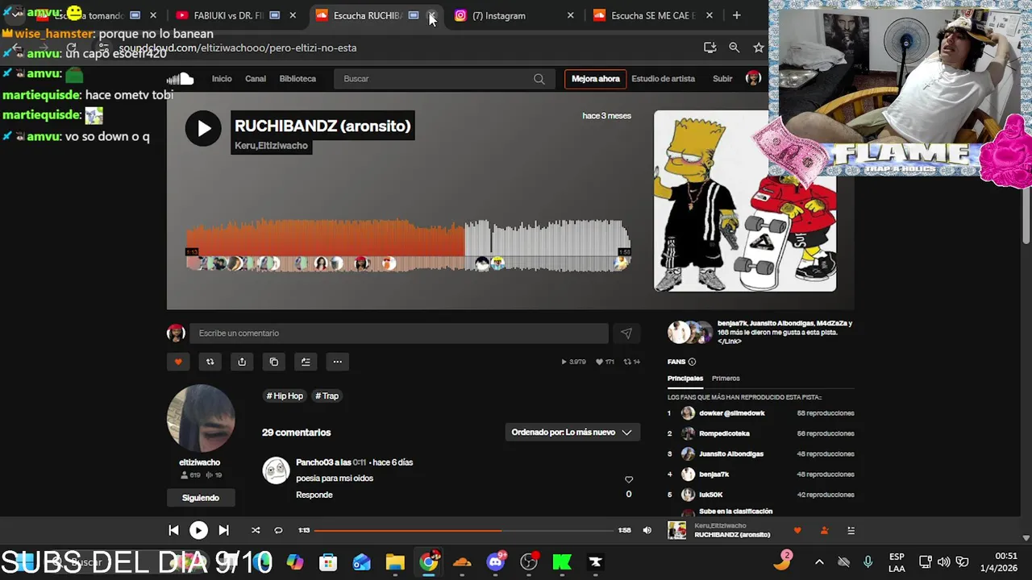Open the 'Estudio de artista' link
The height and width of the screenshot is (580, 1032).
(x=664, y=79)
